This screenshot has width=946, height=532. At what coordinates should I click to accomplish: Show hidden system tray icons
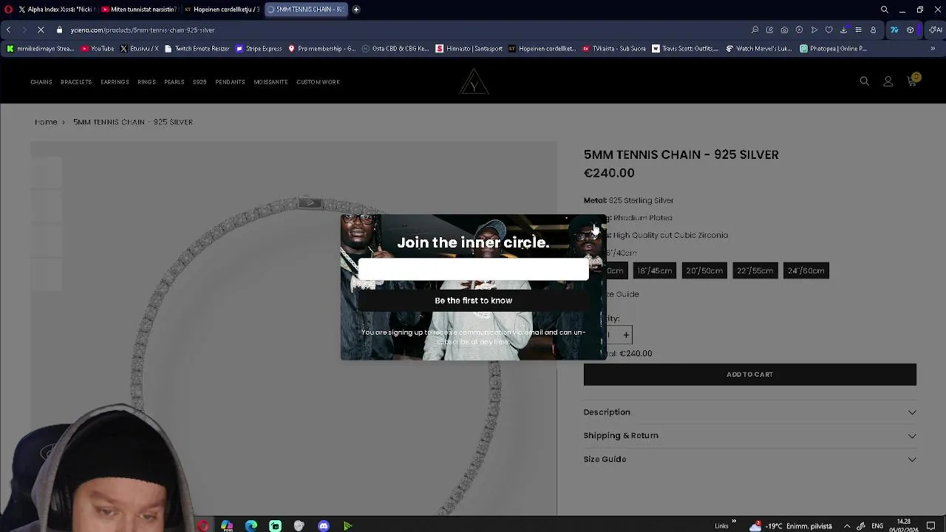(847, 525)
